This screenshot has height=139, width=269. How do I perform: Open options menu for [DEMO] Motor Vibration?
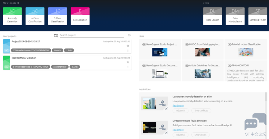tap(128, 67)
